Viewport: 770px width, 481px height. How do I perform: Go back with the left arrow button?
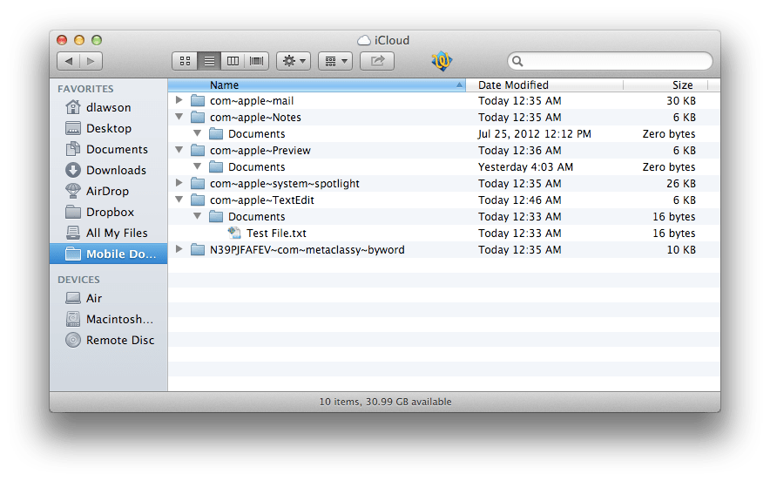pos(68,61)
